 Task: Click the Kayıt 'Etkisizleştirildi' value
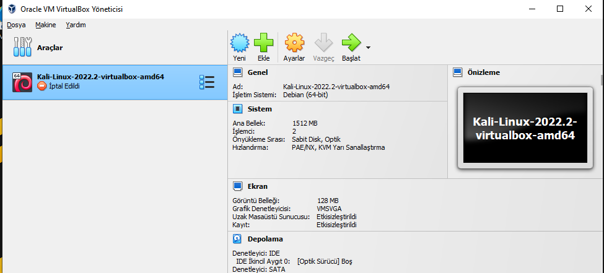coord(336,225)
